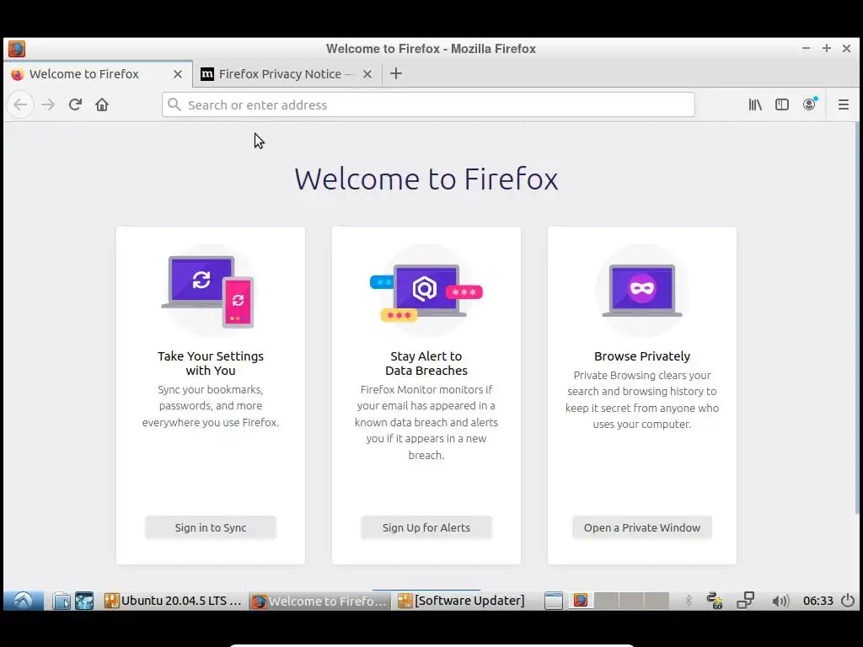Screen dimensions: 863x647
Task: Click the Welcome to Firefox page heading
Action: click(426, 179)
